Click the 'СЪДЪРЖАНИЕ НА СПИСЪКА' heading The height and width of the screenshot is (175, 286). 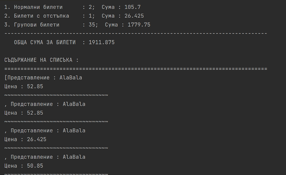pos(38,60)
